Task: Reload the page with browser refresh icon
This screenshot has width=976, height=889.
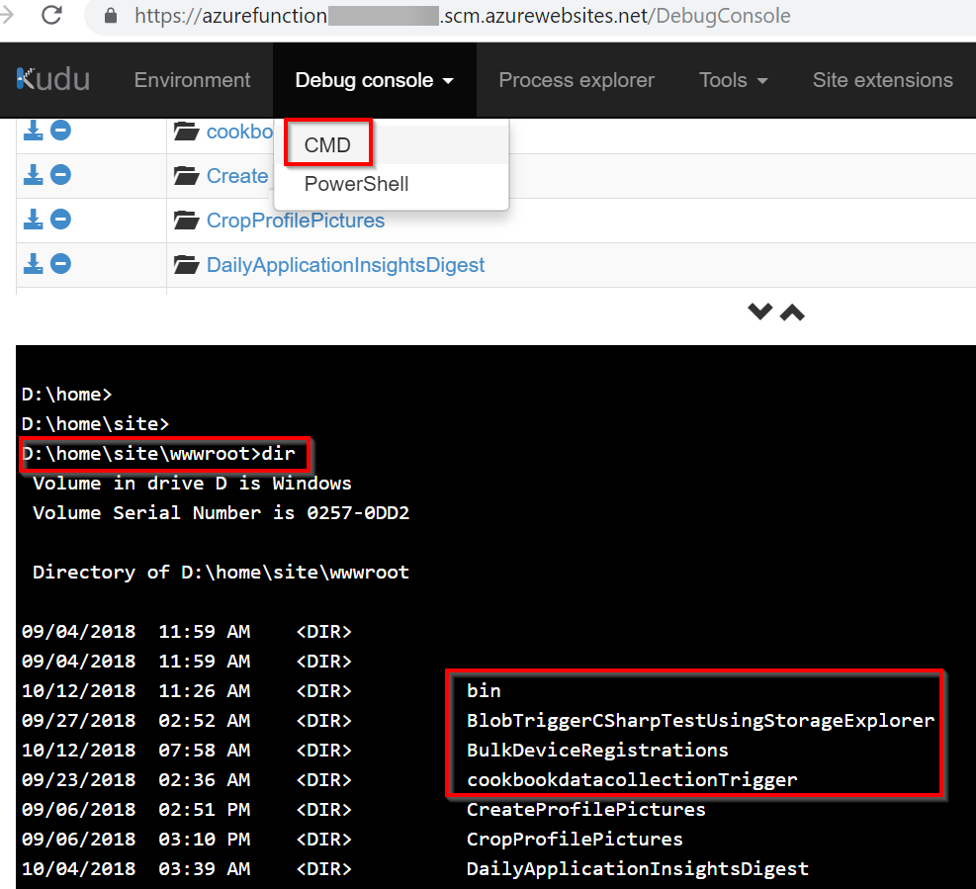Action: click(51, 16)
